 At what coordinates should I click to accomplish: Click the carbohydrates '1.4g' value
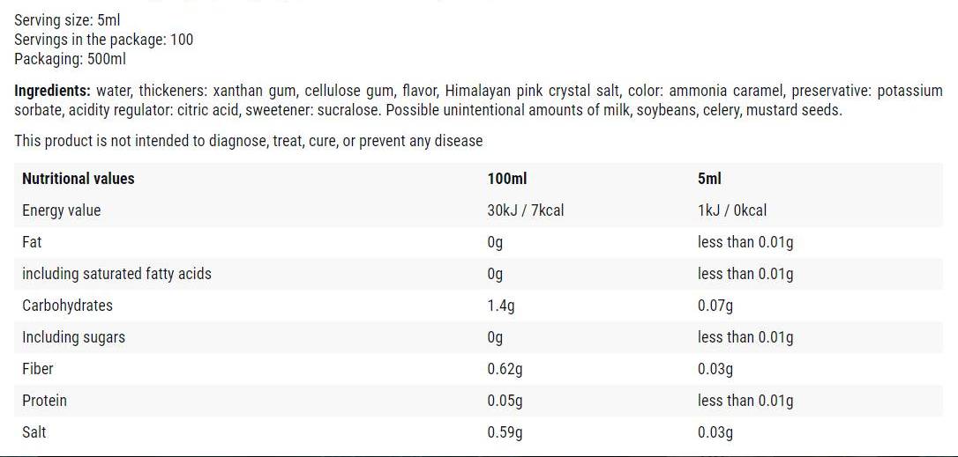coord(500,306)
